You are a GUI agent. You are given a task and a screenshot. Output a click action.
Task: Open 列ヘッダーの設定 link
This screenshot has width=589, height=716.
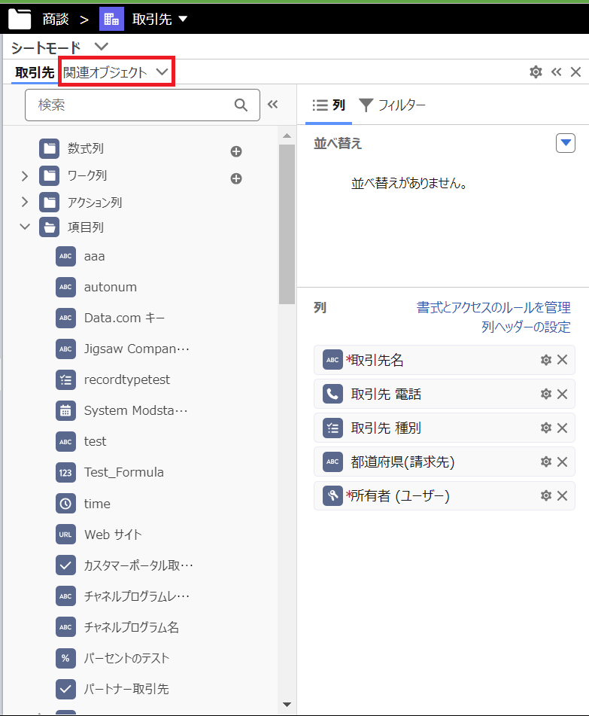(526, 327)
